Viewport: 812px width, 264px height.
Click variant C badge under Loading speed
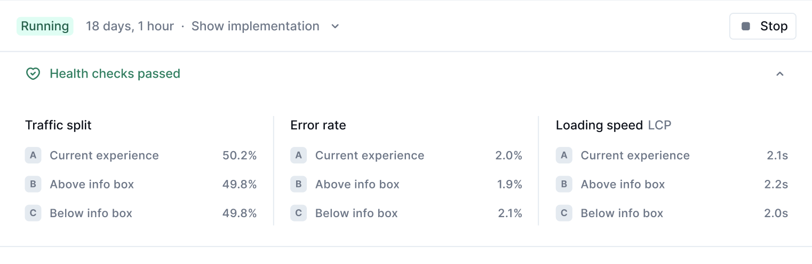(x=564, y=213)
